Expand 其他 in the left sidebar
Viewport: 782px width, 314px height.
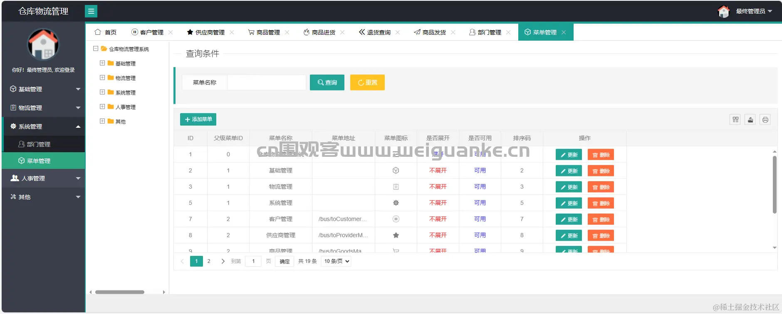[x=44, y=197]
